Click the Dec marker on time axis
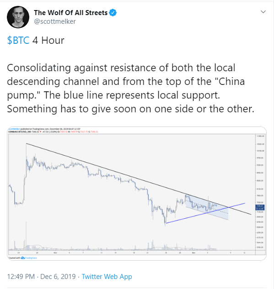Image resolution: width=274 pixels, height=289 pixels. (193, 252)
